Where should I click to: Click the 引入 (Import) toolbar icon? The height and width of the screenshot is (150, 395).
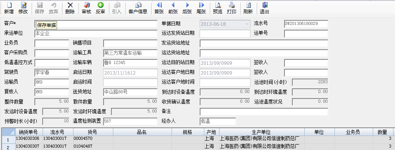pos(117,8)
